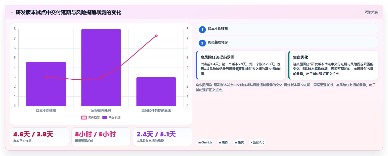This screenshot has height=156, width=388.
Task: Click the 双轴关联 label in header
Action: (371, 12)
